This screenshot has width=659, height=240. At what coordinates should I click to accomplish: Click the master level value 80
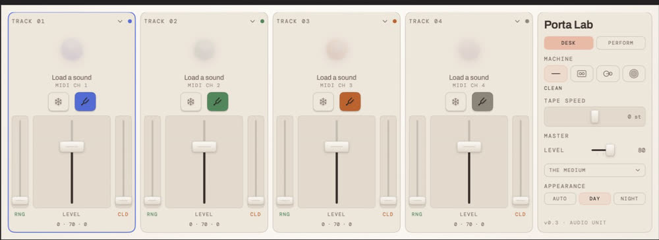(642, 150)
